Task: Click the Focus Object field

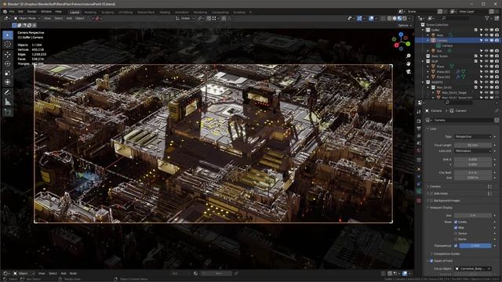Action: pos(473,269)
